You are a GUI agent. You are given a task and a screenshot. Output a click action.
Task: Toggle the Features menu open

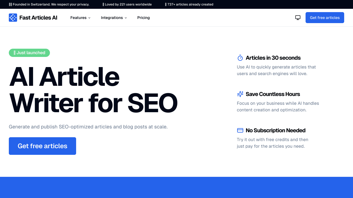(x=80, y=18)
